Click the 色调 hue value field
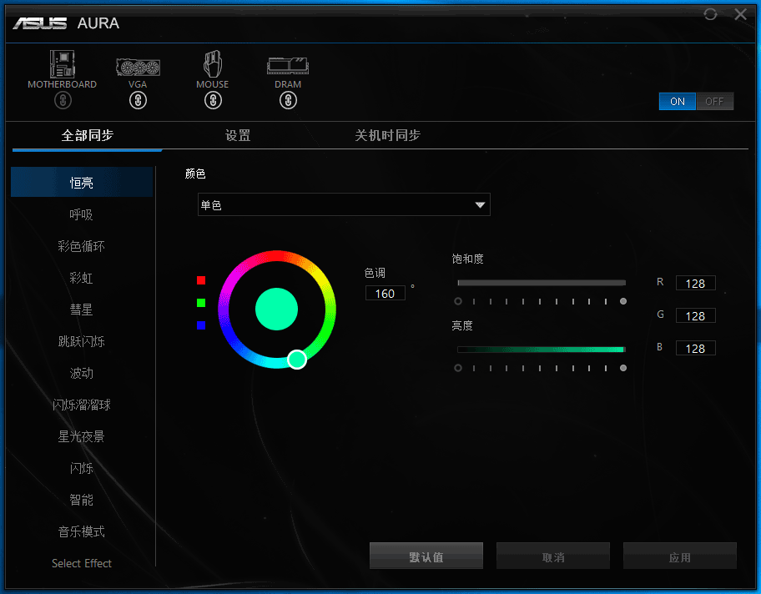This screenshot has height=594, width=761. tap(385, 293)
